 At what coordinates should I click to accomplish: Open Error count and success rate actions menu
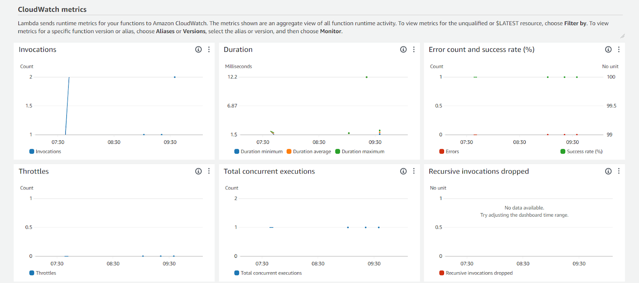(x=619, y=50)
